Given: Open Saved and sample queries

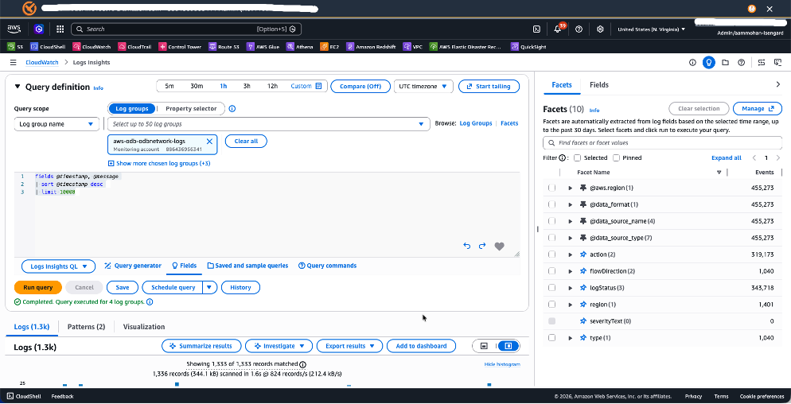Looking at the screenshot, I should pyautogui.click(x=247, y=266).
